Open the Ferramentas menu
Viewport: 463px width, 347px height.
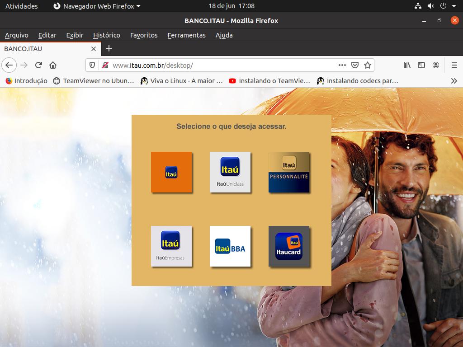pyautogui.click(x=186, y=35)
